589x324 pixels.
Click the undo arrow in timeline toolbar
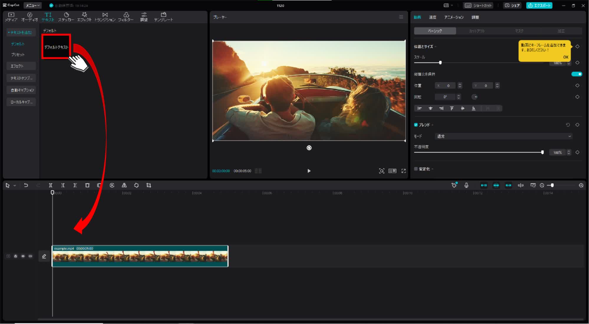pyautogui.click(x=26, y=185)
